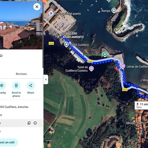The image size is (148, 148).
Task: Select the Send to phone icon
Action: [x=16, y=86]
